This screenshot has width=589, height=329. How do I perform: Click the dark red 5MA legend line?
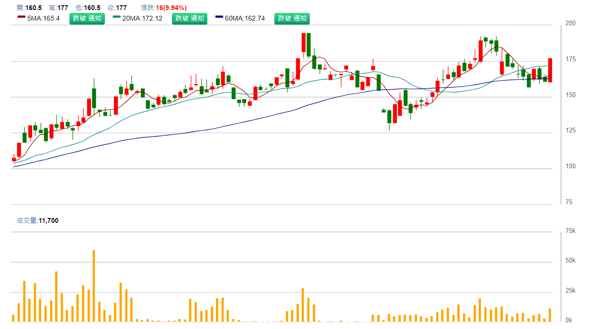click(21, 18)
